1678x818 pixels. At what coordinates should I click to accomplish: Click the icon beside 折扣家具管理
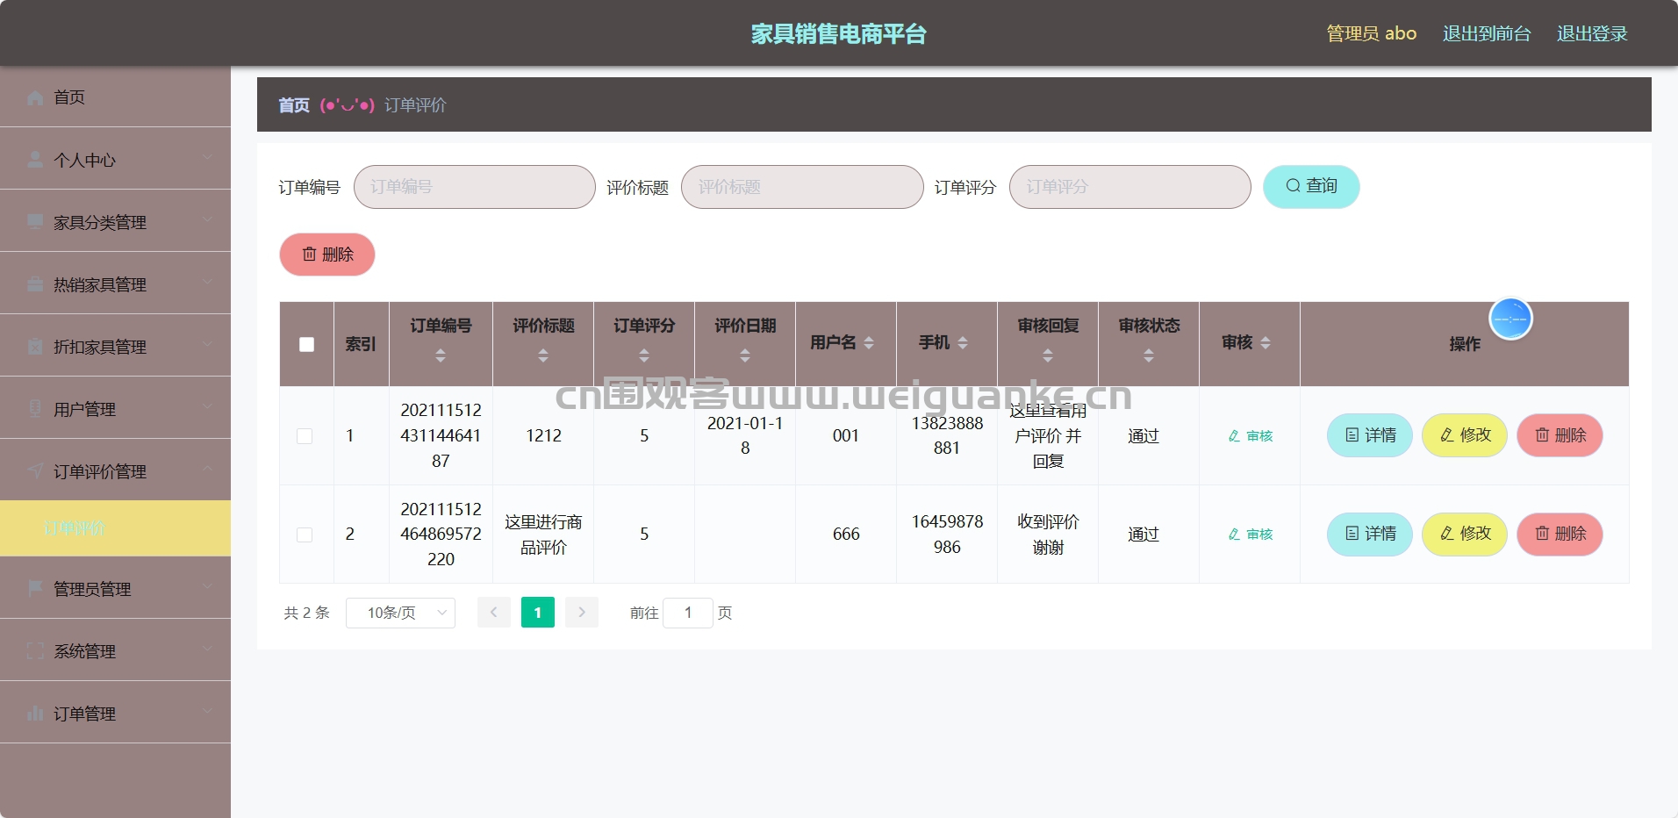pyautogui.click(x=35, y=347)
